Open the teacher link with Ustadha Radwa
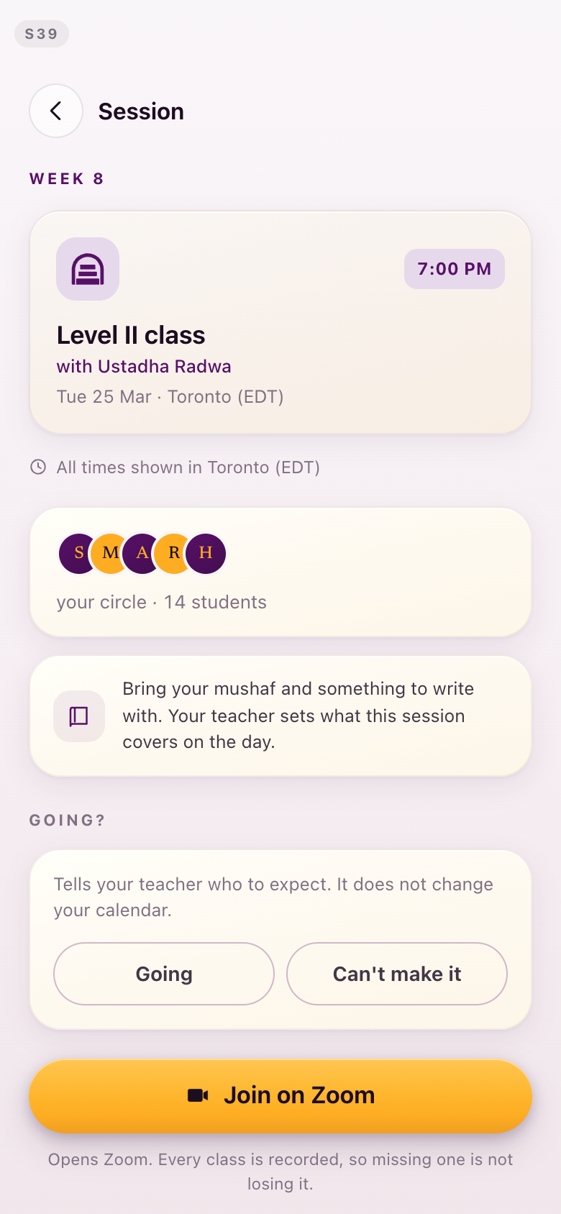This screenshot has width=561, height=1214. [144, 366]
